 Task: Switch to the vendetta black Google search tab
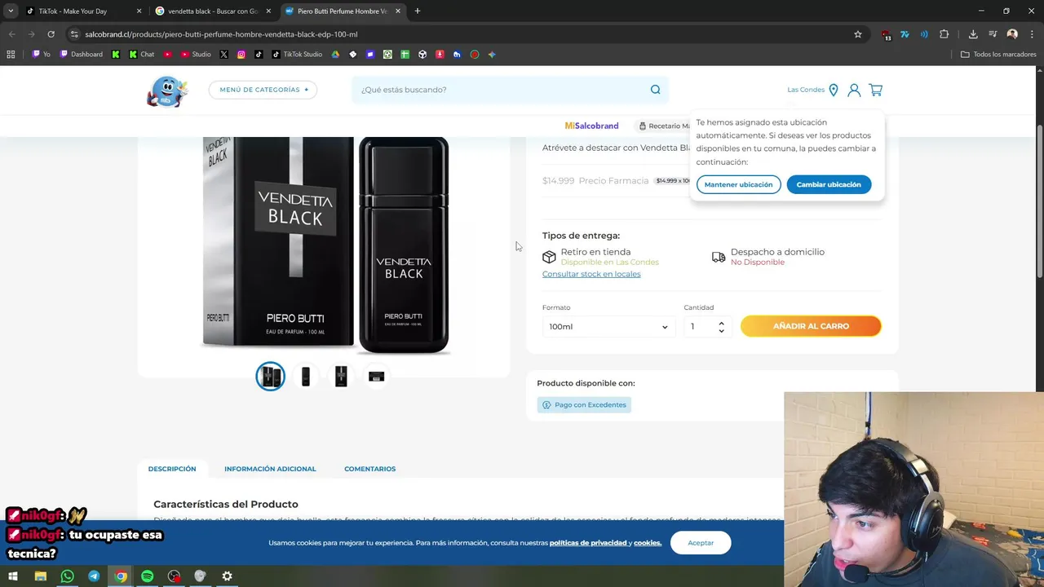click(212, 11)
